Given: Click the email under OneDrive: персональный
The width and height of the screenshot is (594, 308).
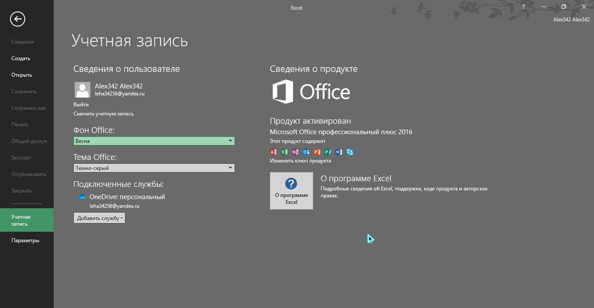Looking at the screenshot, I should pos(114,206).
